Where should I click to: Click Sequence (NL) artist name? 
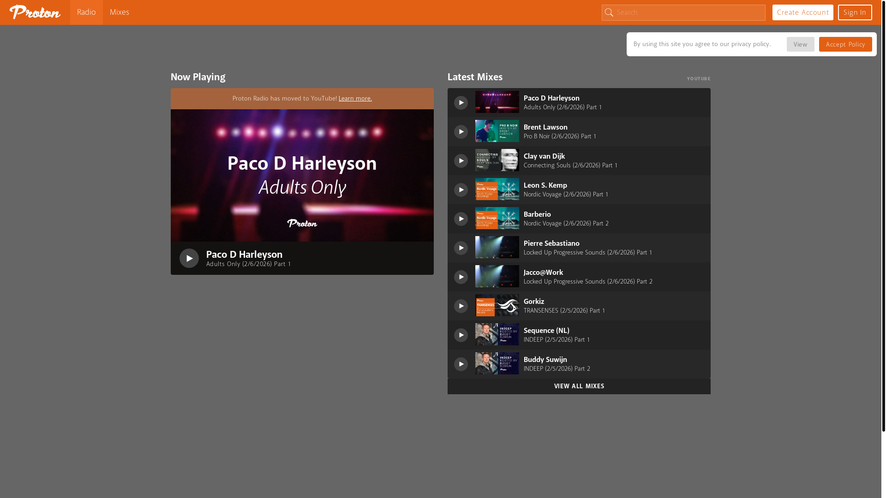click(x=546, y=331)
